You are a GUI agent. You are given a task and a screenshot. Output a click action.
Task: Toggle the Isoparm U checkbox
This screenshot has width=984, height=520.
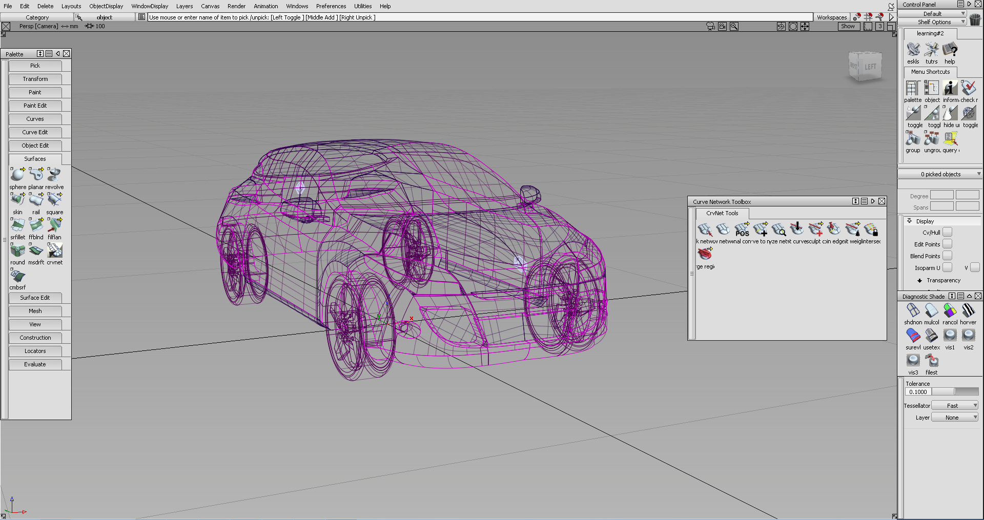[x=947, y=267]
